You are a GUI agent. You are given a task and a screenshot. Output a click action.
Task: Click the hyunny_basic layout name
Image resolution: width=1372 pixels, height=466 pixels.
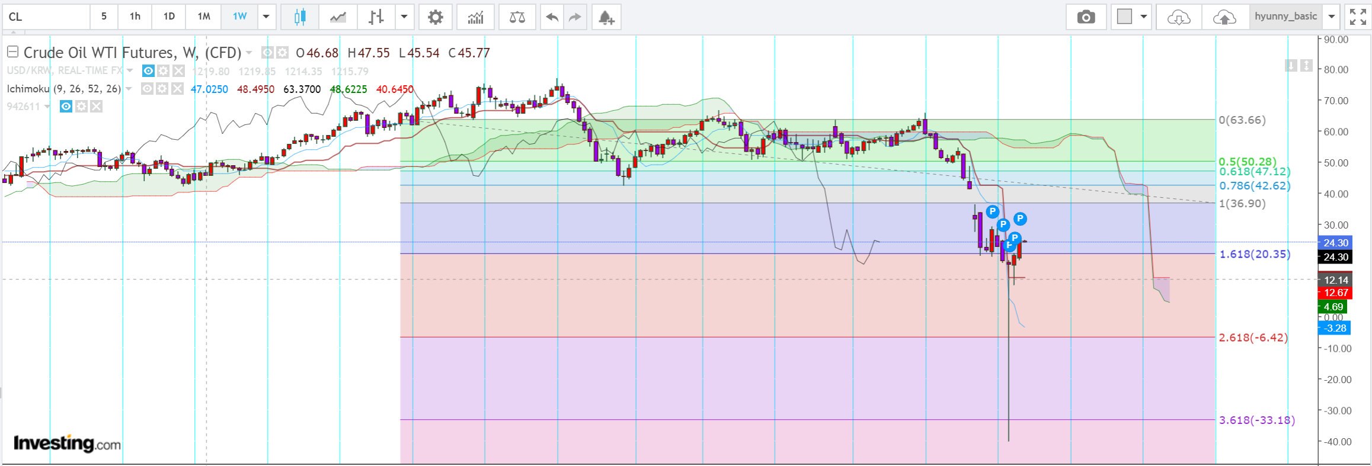[x=1285, y=17]
